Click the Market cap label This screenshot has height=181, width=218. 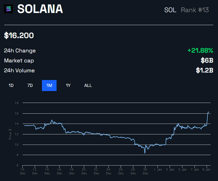click(19, 61)
